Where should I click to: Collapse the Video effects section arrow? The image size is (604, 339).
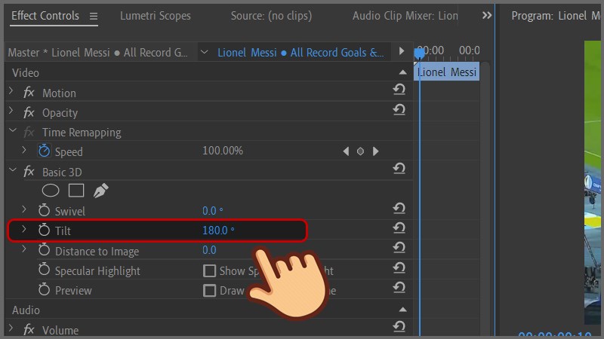402,72
